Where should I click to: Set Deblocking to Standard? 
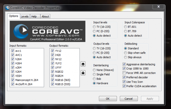point(125,48)
